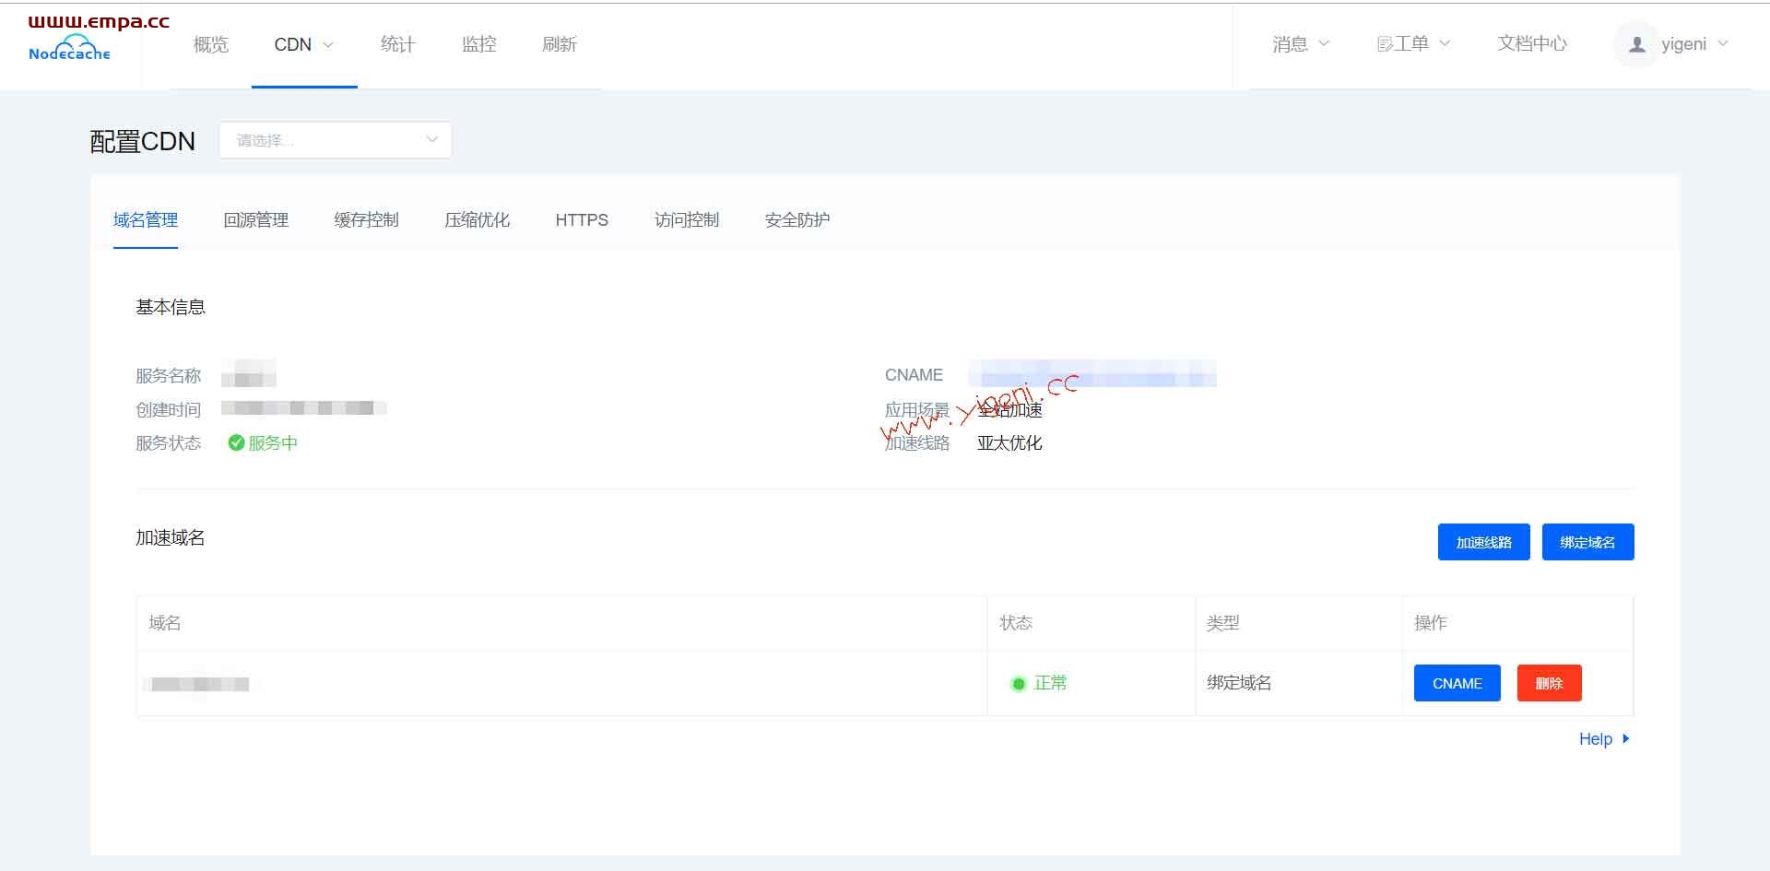1770x871 pixels.
Task: Open the 刷新 refresh page
Action: (560, 44)
